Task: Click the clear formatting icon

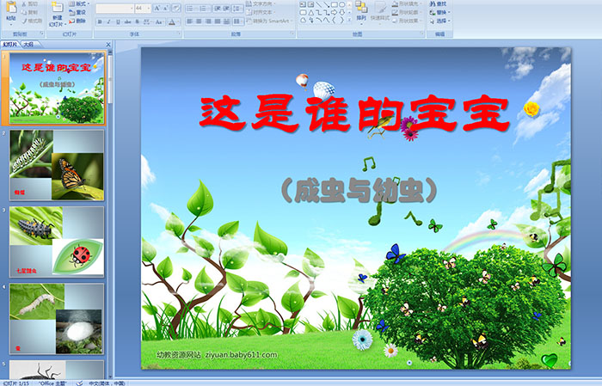Action: [x=176, y=8]
